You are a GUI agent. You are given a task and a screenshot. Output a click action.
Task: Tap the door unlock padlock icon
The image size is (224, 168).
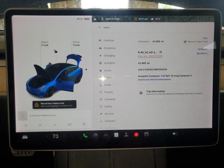(55, 51)
